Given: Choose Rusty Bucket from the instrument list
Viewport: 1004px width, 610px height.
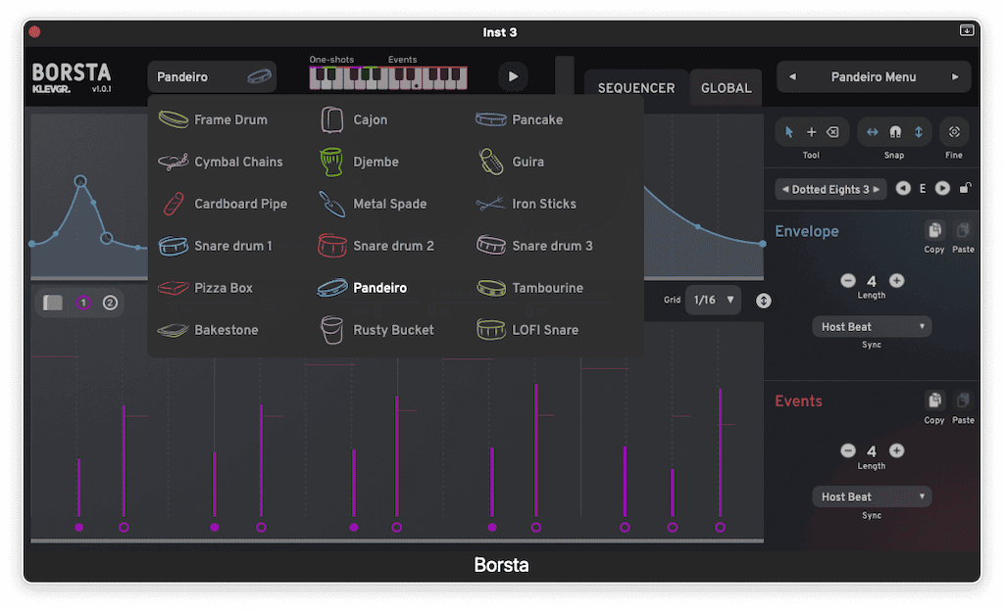Looking at the screenshot, I should pyautogui.click(x=392, y=330).
